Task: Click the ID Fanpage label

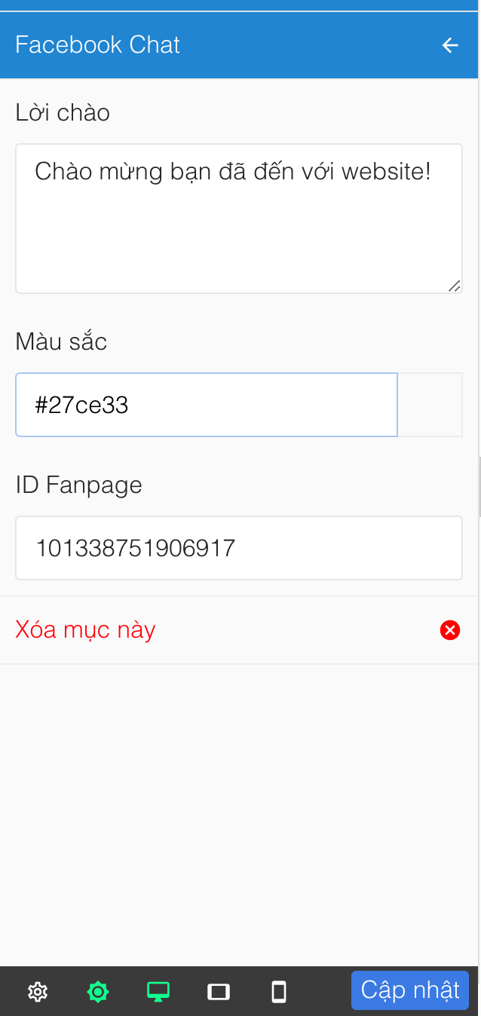Action: click(78, 485)
